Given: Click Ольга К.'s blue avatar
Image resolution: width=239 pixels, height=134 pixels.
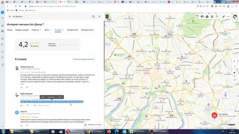Looking at the screenshot, I should point(17,112).
